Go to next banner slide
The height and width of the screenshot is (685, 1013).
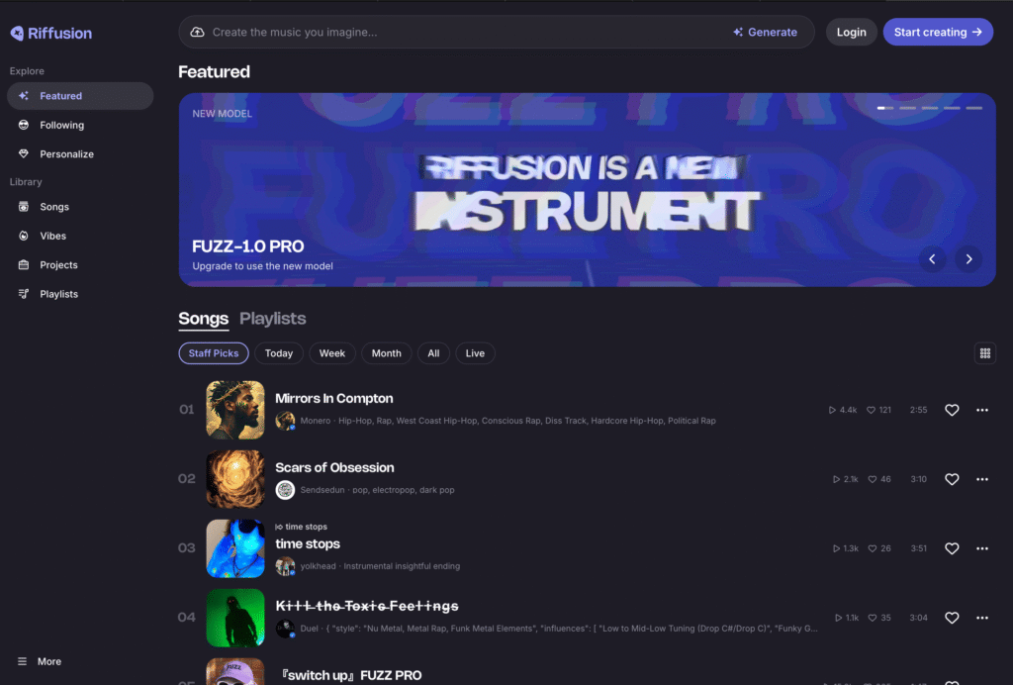tap(968, 259)
